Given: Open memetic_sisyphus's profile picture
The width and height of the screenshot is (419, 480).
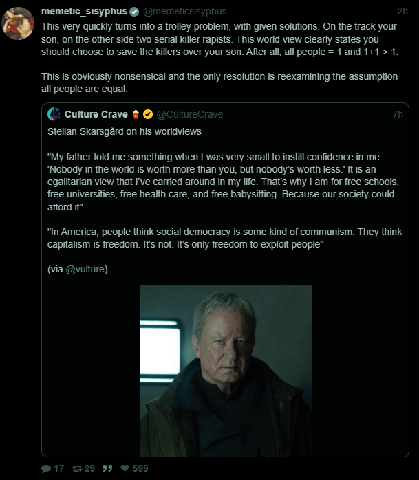Looking at the screenshot, I should click(x=18, y=23).
